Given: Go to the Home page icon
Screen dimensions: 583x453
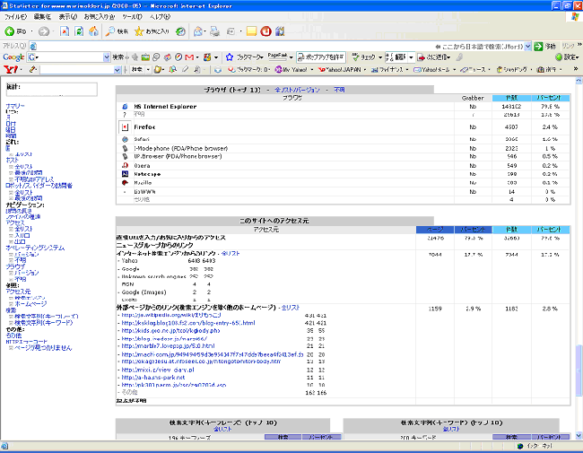Looking at the screenshot, I should click(x=93, y=31).
